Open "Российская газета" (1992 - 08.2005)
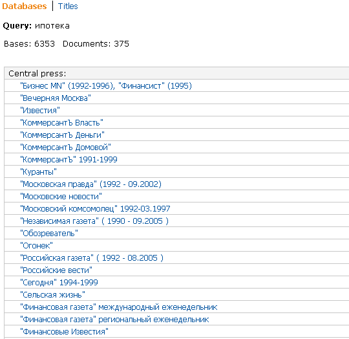 click(x=92, y=258)
